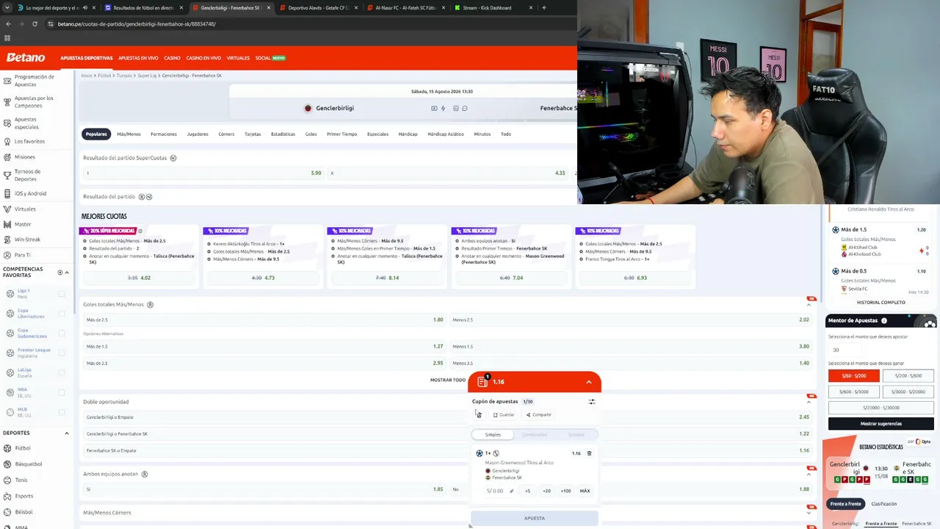This screenshot has width=940, height=529.
Task: Toggle NBA favorite checkbox
Action: coord(62,392)
